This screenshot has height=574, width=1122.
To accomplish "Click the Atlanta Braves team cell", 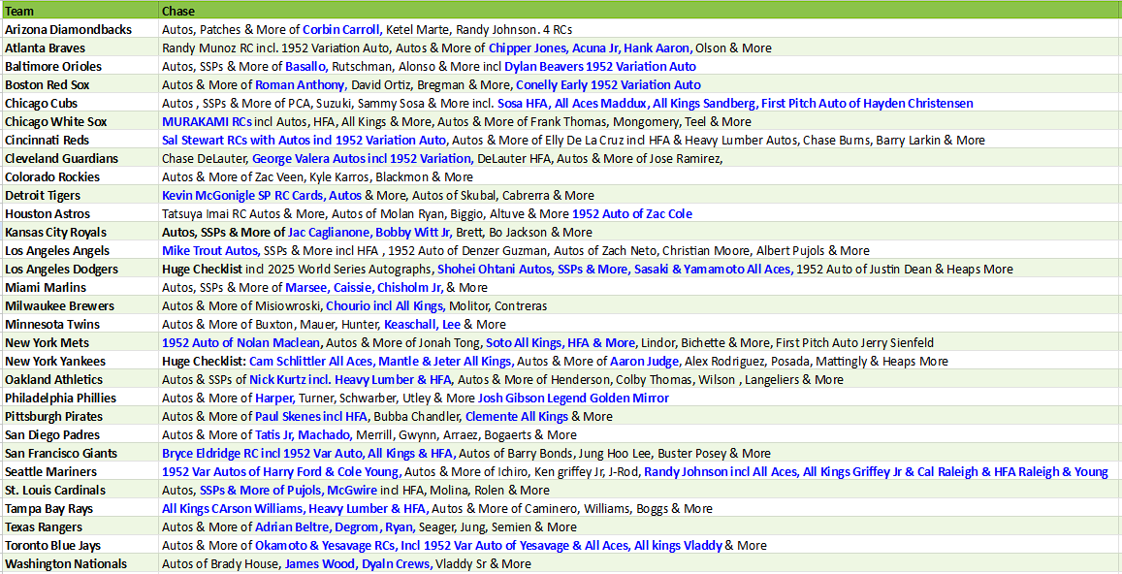I will tap(80, 48).
